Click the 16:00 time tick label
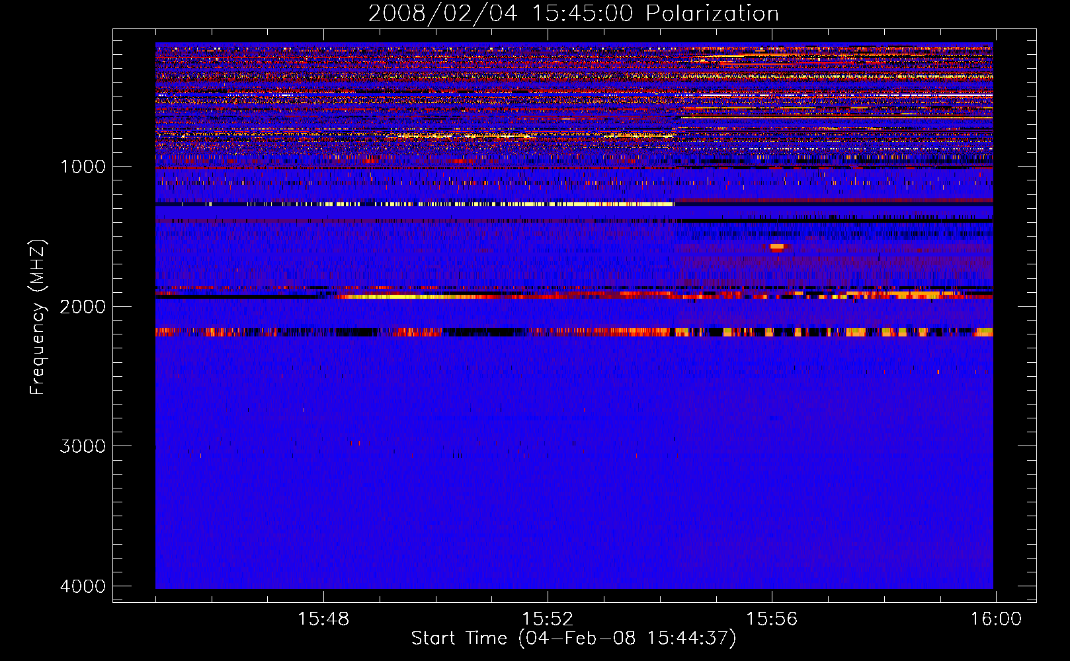This screenshot has height=661, width=1070. [x=996, y=619]
